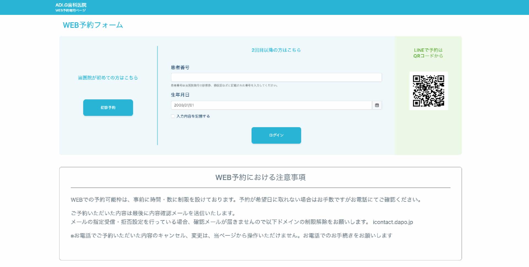Click the 患者番号 field label
The height and width of the screenshot is (267, 529).
click(180, 67)
